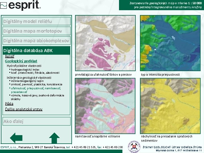Click the ESPRIT, s.r.o. address text
The width and height of the screenshot is (204, 153).
point(62,147)
